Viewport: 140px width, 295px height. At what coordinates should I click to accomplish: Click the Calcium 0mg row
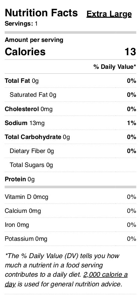click(x=70, y=211)
